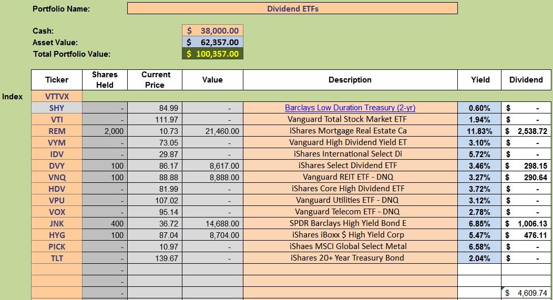Screen dimensions: 553x300
Task: Select the VYM ticker cell
Action: coord(56,143)
